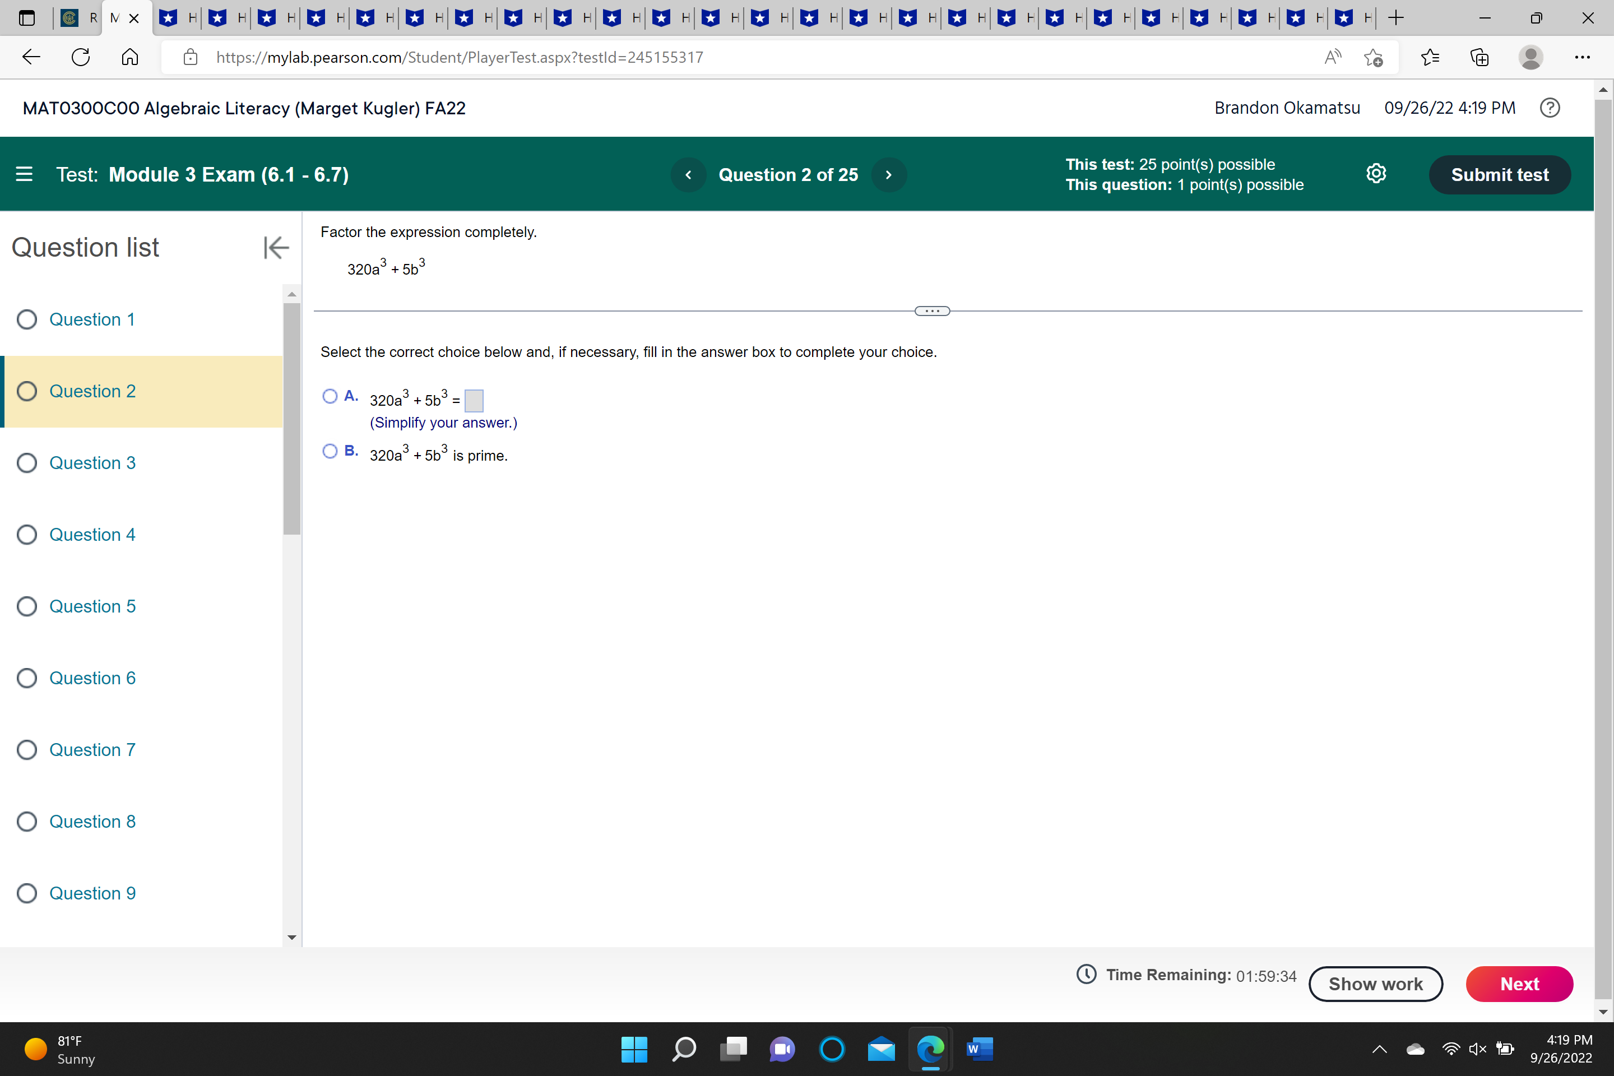Click the browser refresh icon
The width and height of the screenshot is (1614, 1076).
81,57
